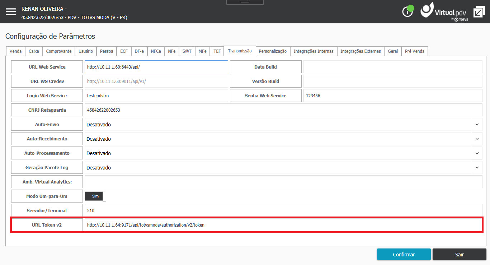This screenshot has height=265, width=490.
Task: Click the Data Build label
Action: [x=266, y=67]
